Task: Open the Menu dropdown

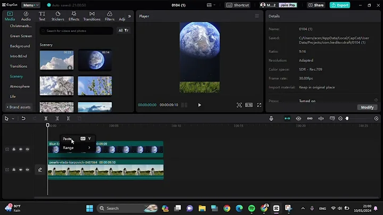Action: (x=31, y=5)
